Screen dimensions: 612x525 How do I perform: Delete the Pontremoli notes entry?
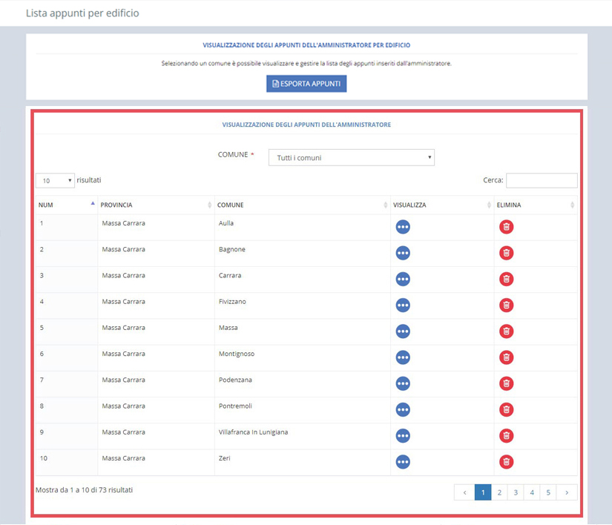(506, 410)
